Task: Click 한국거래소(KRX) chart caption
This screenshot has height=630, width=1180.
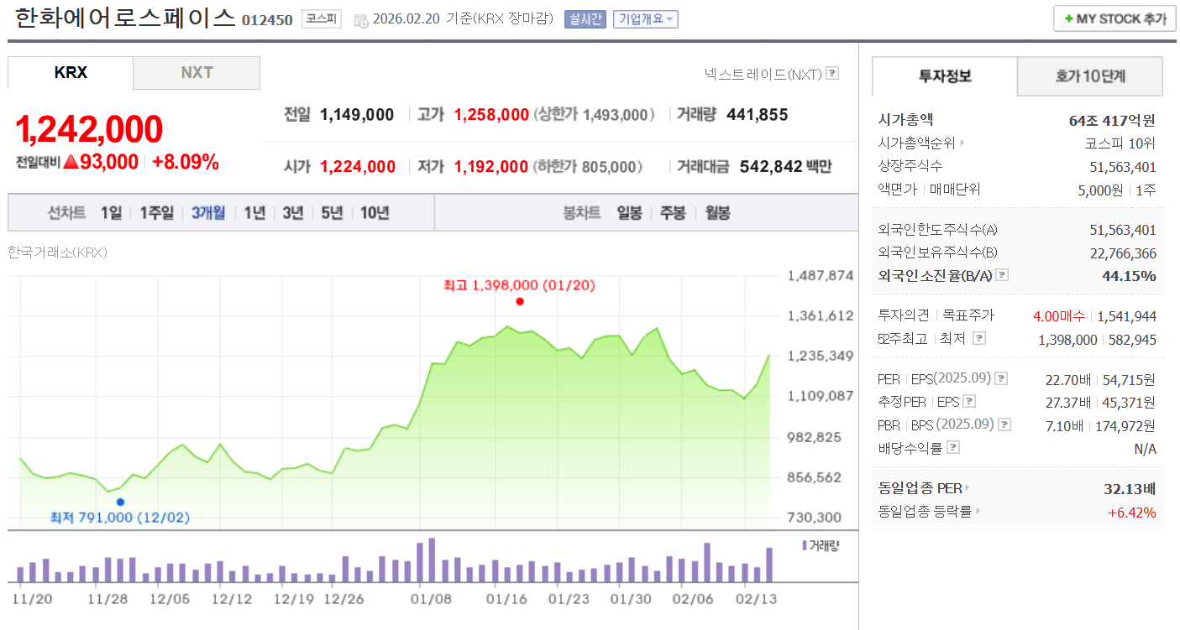Action: 57,252
